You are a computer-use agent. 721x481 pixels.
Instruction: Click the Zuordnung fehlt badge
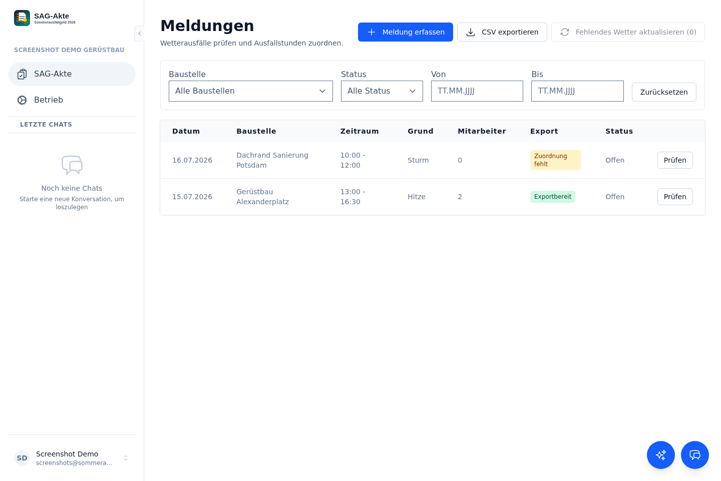556,160
